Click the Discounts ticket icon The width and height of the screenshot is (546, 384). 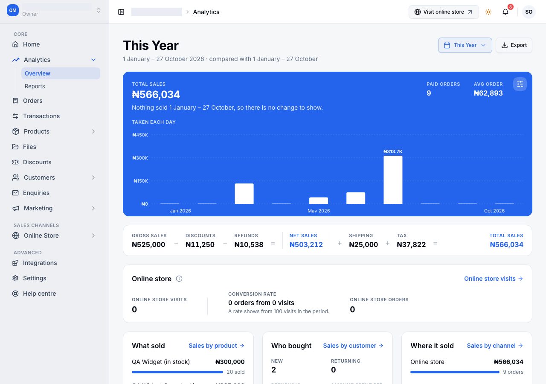click(15, 162)
